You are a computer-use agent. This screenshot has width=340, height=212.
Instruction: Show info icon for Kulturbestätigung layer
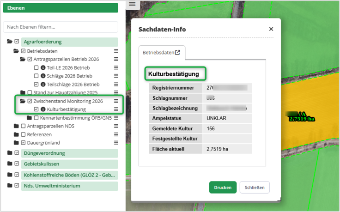tap(43, 109)
